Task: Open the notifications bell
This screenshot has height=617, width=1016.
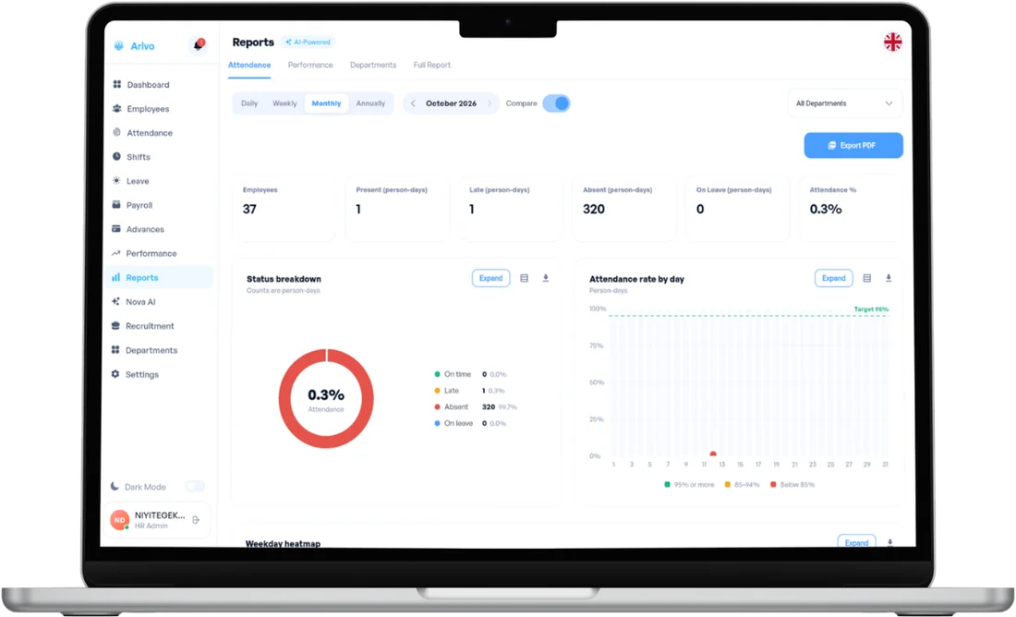Action: click(199, 44)
